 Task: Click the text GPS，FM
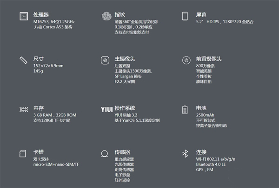(205, 170)
